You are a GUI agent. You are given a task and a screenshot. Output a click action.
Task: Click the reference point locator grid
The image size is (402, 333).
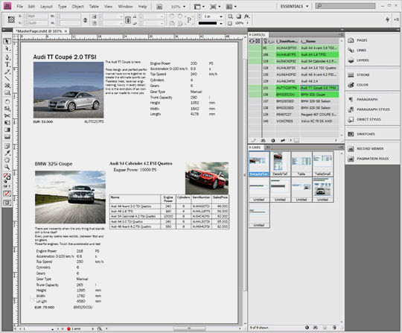[11, 19]
